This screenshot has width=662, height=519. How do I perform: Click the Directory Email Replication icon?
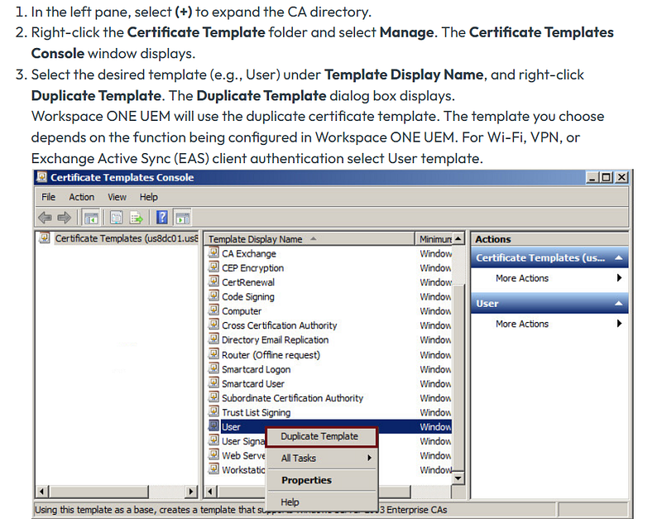click(x=214, y=339)
